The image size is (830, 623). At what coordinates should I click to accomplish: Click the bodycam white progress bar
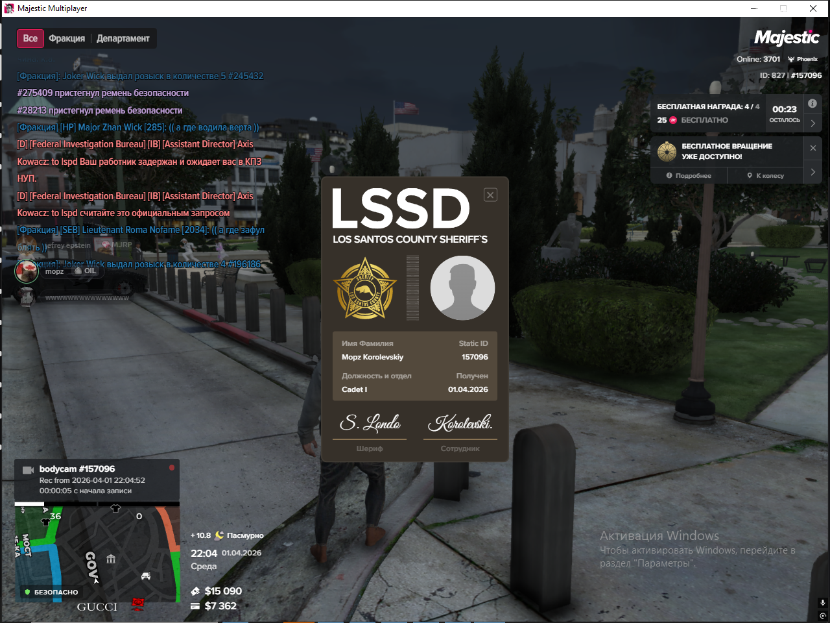pyautogui.click(x=29, y=504)
